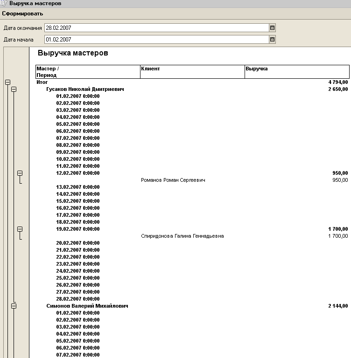This screenshot has width=351, height=358.
Task: Select Симонов revenue value 2 144,00
Action: coord(338,306)
